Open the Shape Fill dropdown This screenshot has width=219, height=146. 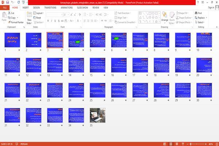(x=182, y=13)
